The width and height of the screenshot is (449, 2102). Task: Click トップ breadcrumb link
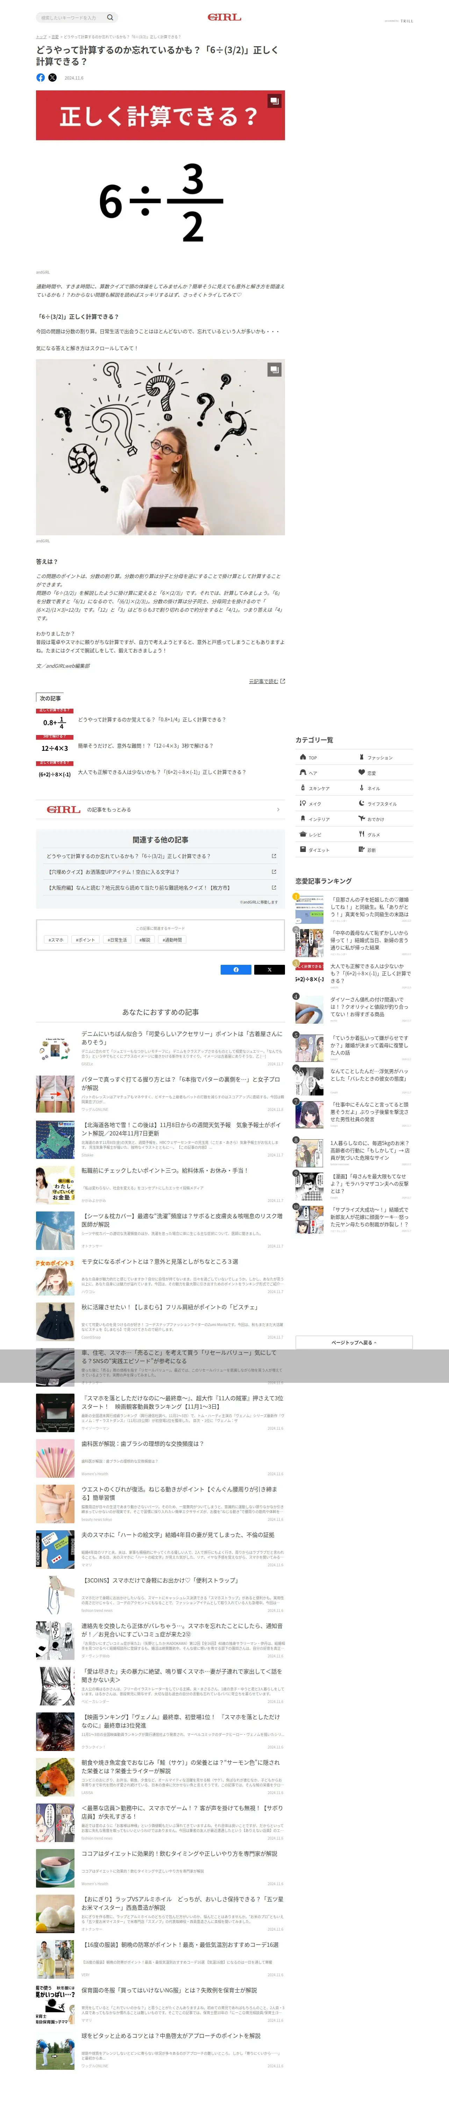point(41,37)
